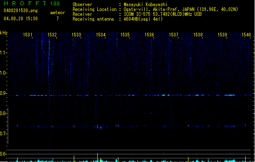255x162 pixels.
Task: Click the kHz axis unit label
Action: tap(4, 33)
